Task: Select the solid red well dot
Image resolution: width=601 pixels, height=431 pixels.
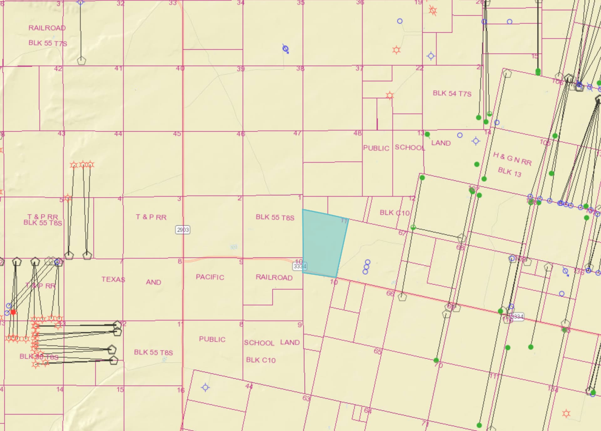Action: coord(13,312)
